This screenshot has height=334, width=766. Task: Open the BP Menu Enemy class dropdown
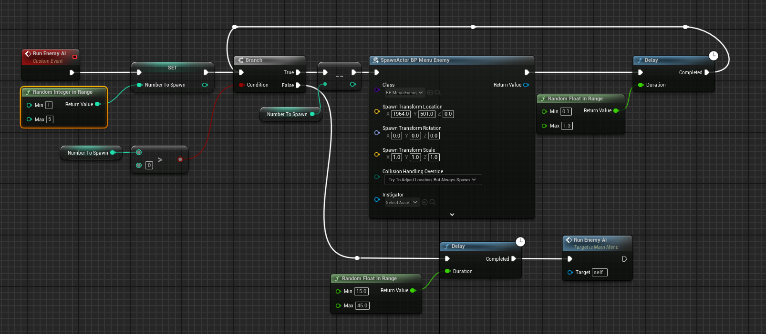tap(404, 93)
